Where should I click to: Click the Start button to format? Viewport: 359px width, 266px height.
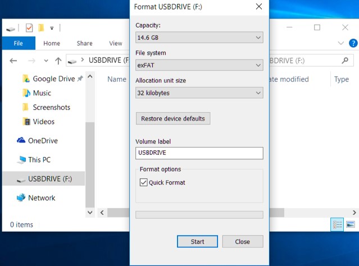[x=197, y=241]
